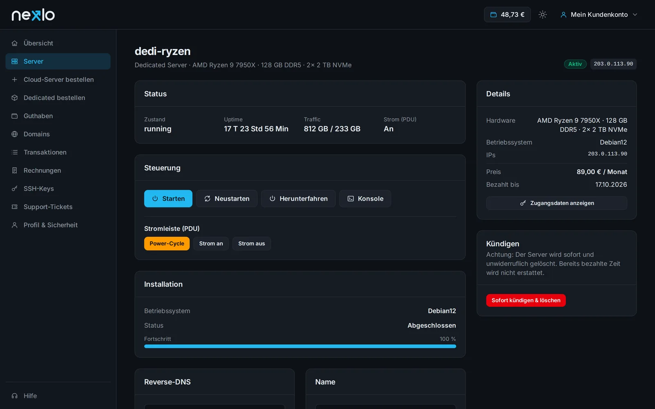655x409 pixels.
Task: Click the Herunterfahren button
Action: coord(298,199)
